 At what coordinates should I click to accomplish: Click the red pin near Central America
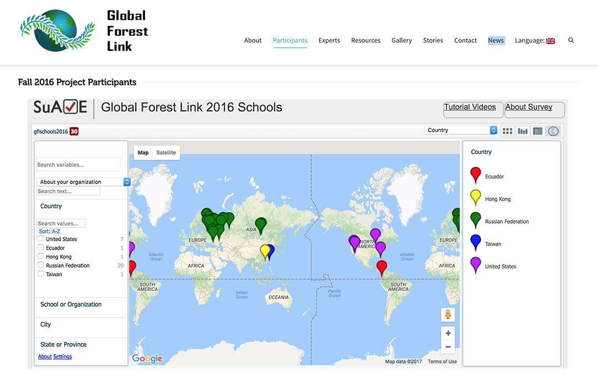click(382, 267)
